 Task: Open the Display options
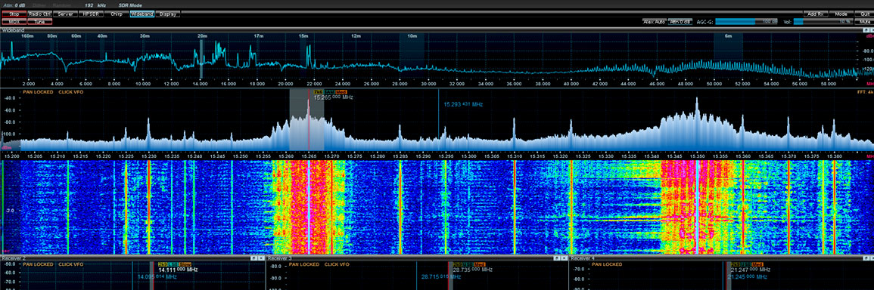tap(168, 14)
